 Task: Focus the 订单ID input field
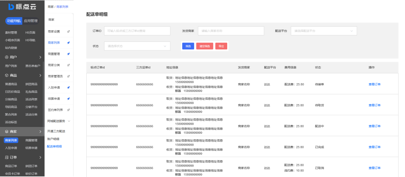[137, 31]
